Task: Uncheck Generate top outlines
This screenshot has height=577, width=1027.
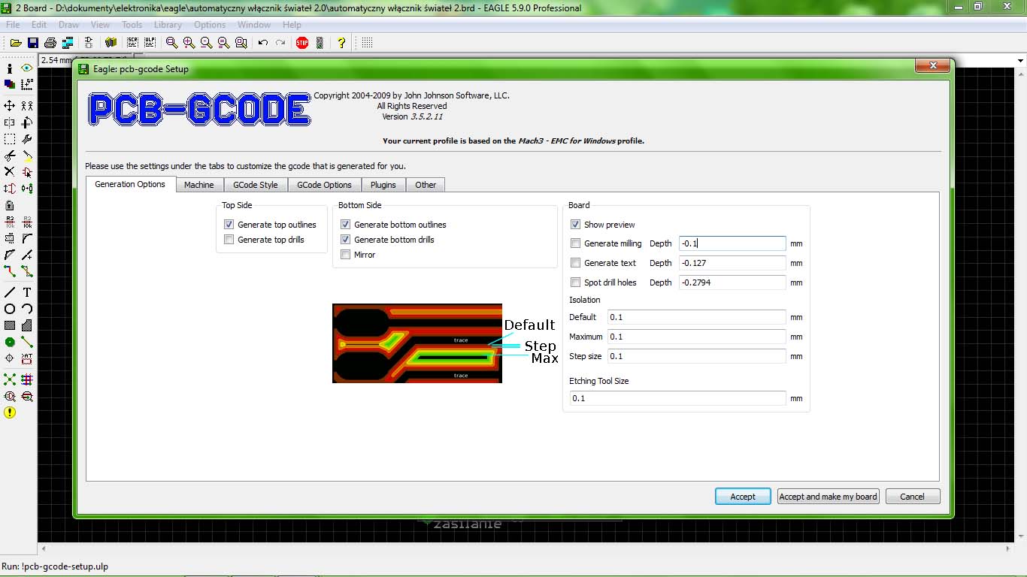Action: click(x=229, y=225)
